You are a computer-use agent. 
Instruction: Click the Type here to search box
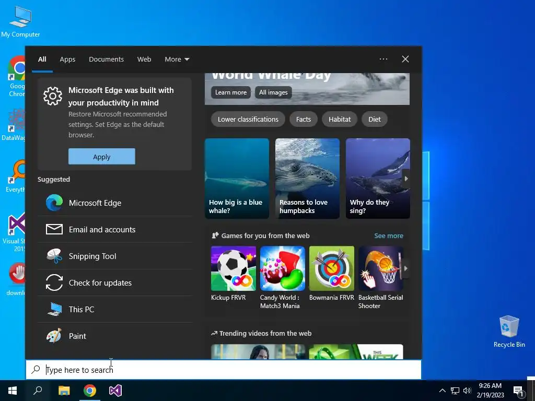point(224,370)
